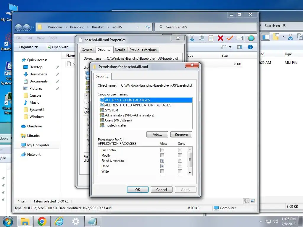
Task: Click the network tray icon
Action: (268, 222)
